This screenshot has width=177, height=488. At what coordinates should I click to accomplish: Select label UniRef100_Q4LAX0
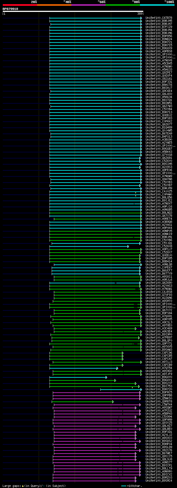[159, 94]
